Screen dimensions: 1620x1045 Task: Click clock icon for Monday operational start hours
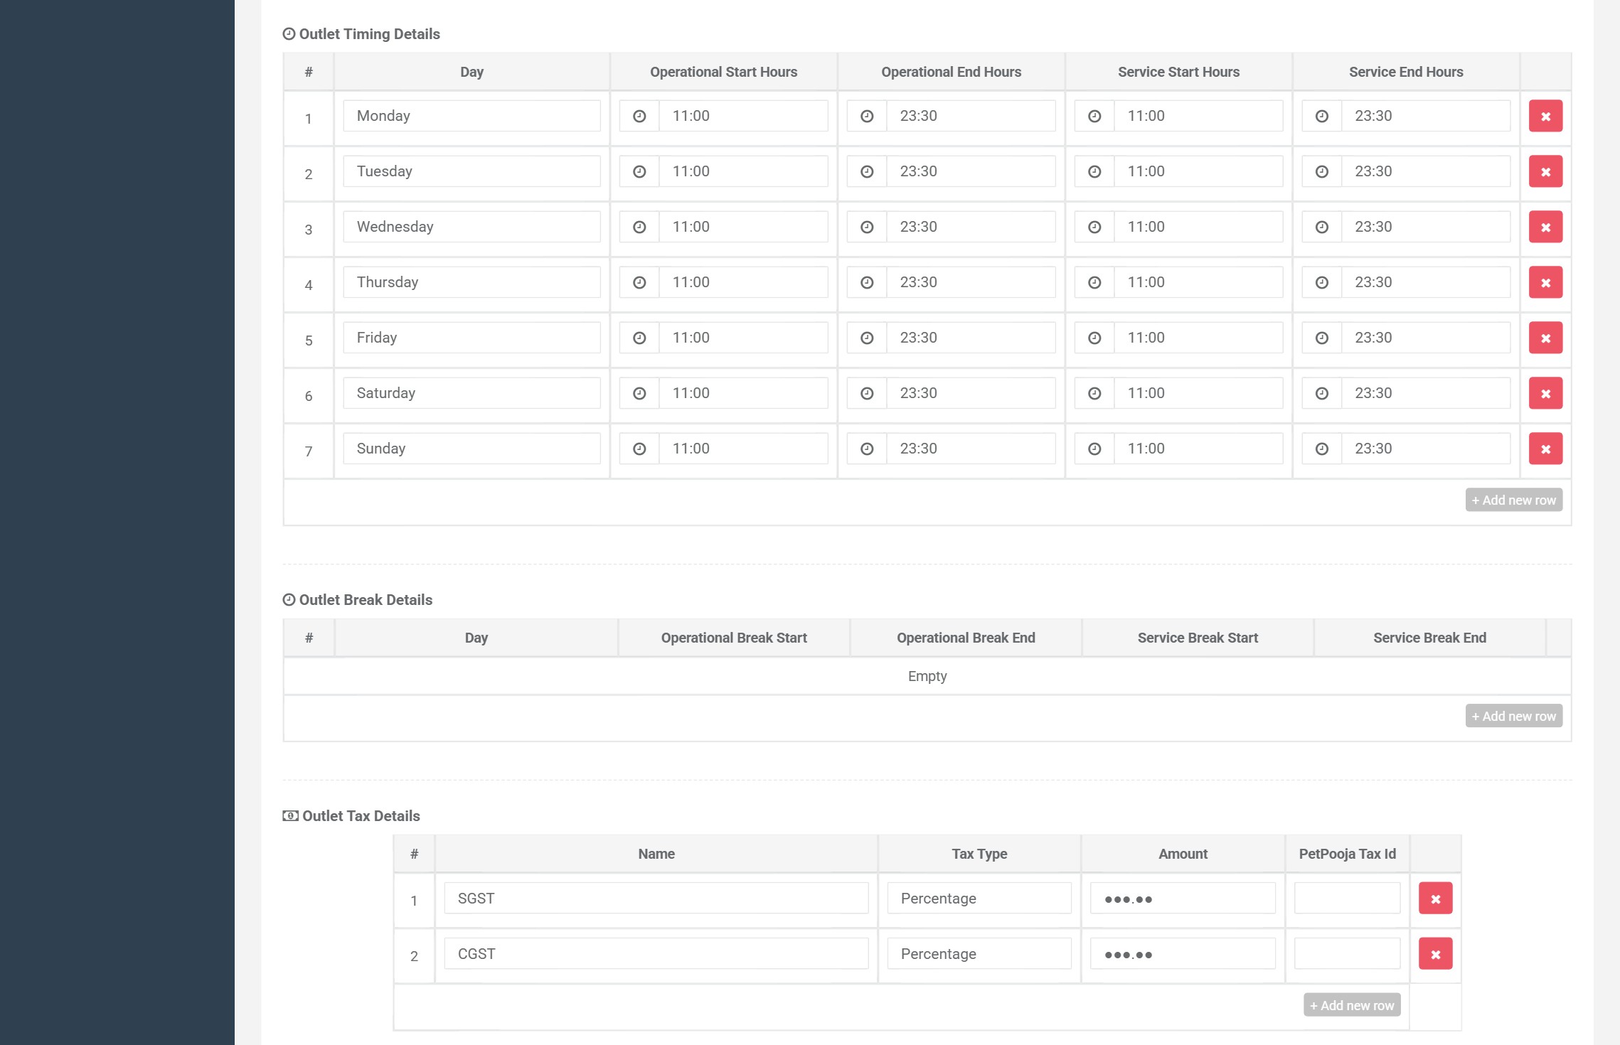click(x=639, y=116)
